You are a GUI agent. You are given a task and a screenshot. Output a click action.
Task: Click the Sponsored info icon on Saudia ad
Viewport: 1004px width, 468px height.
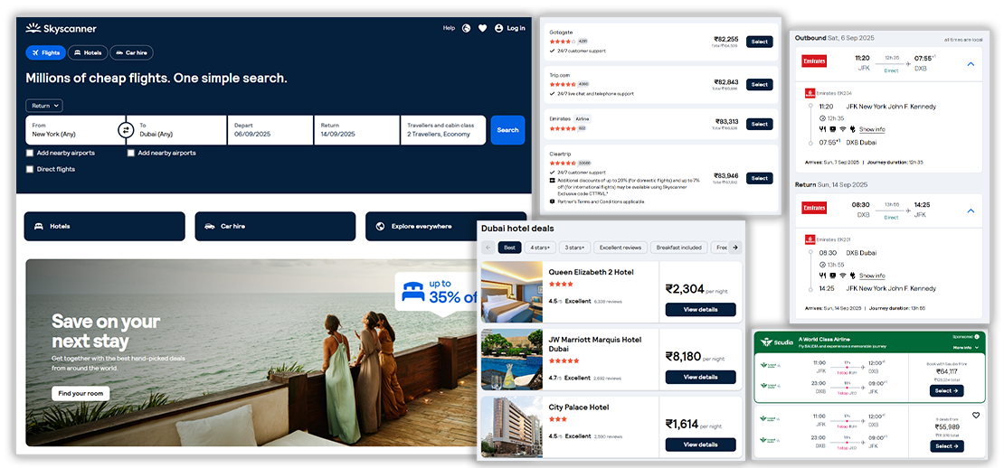point(977,336)
